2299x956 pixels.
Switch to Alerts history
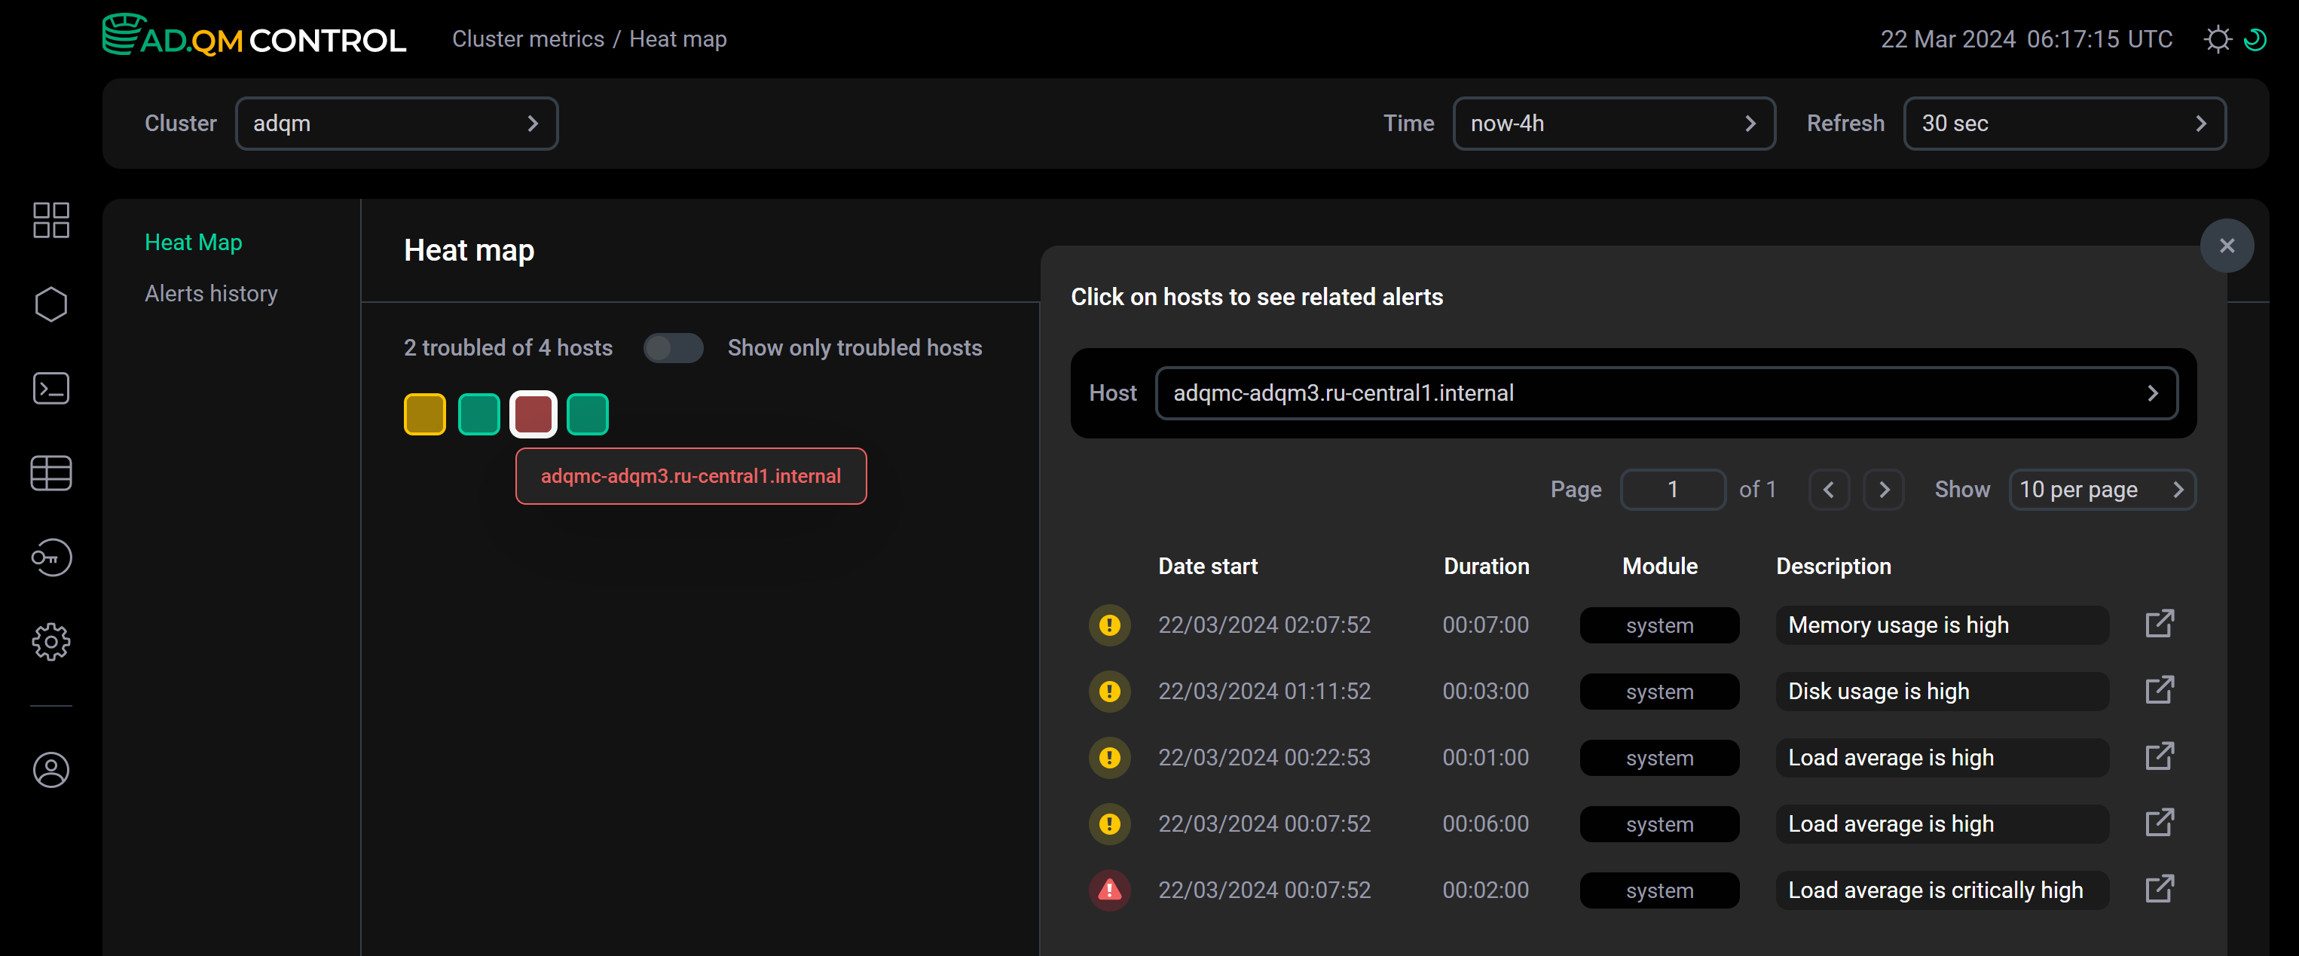212,293
